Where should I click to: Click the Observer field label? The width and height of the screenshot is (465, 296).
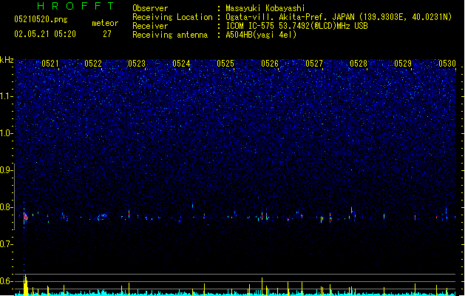pyautogui.click(x=150, y=8)
